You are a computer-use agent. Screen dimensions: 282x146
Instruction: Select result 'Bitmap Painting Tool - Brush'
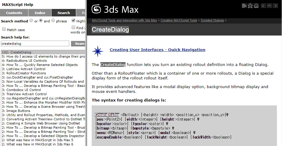click(x=43, y=127)
